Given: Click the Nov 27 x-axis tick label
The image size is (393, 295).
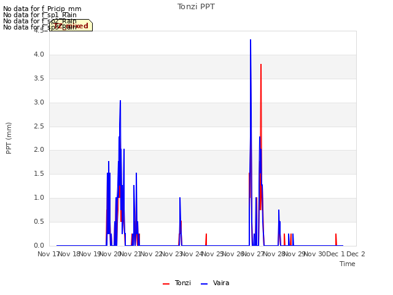Looking at the screenshot, I should 253,254.
